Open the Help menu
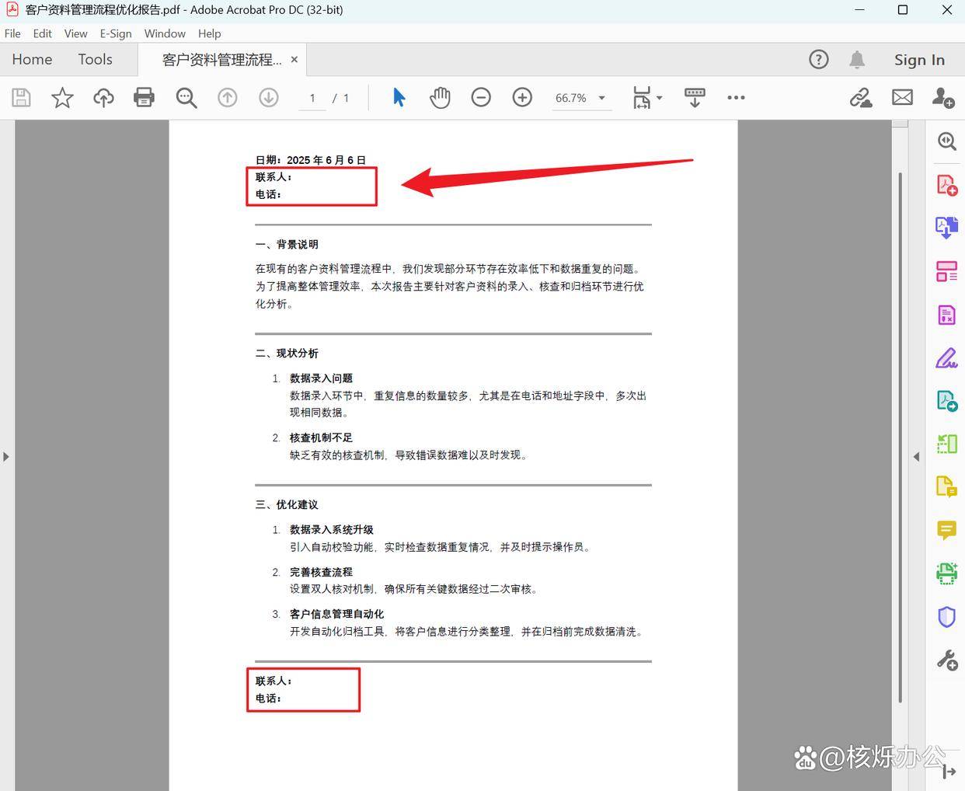 tap(210, 33)
